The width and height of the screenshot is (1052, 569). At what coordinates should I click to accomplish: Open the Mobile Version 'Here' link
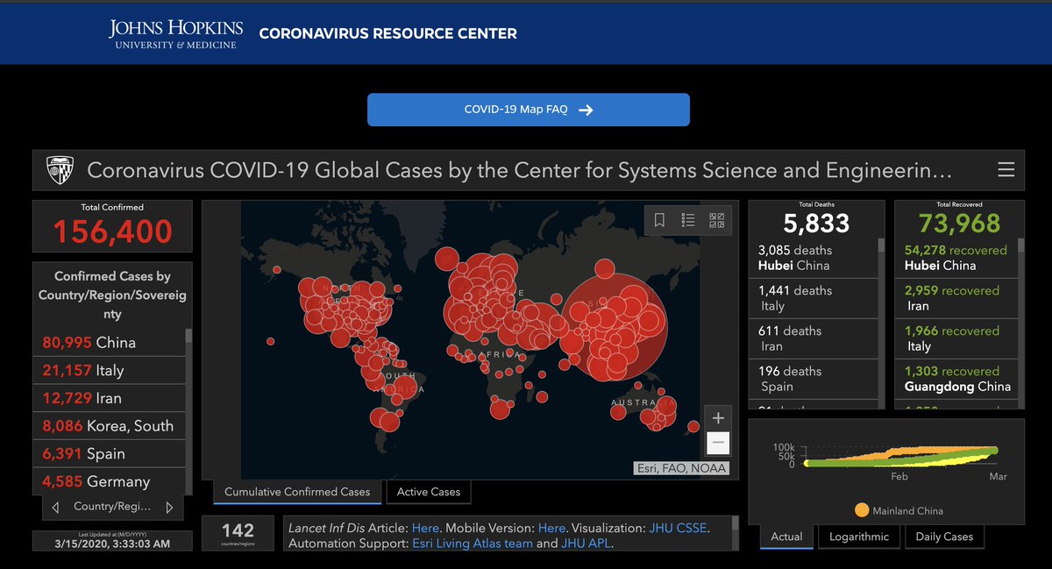[x=551, y=528]
